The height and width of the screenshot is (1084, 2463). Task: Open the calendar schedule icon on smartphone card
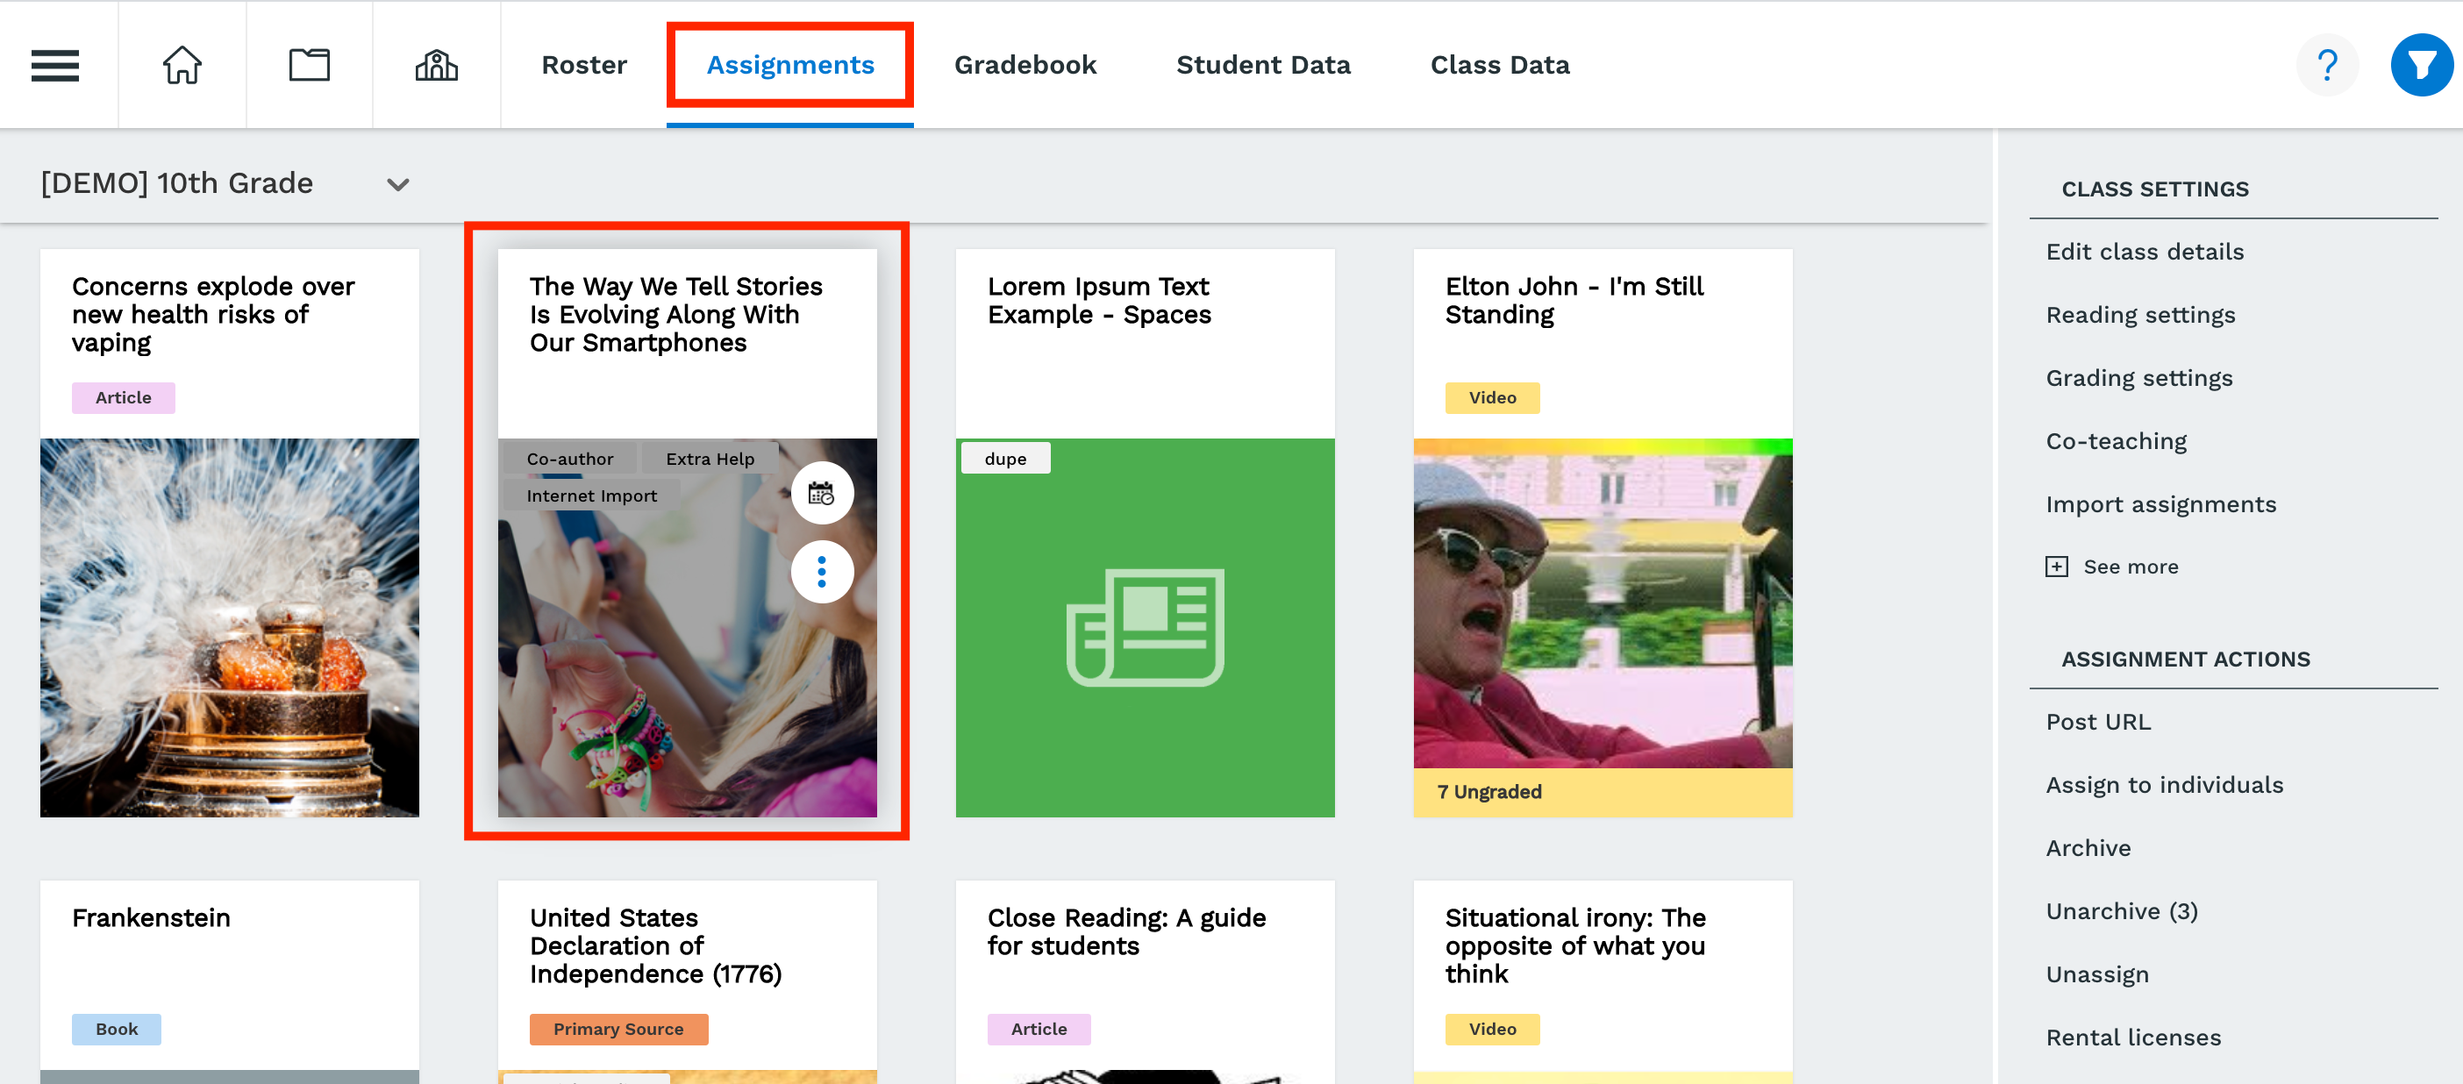[x=821, y=493]
